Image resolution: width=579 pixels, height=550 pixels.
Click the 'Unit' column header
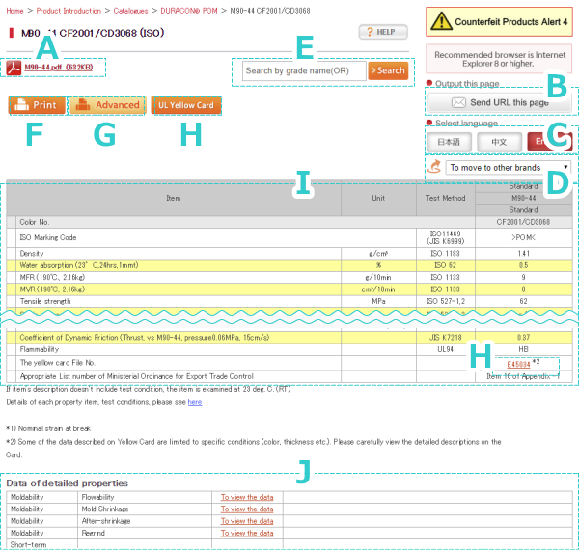pos(378,198)
